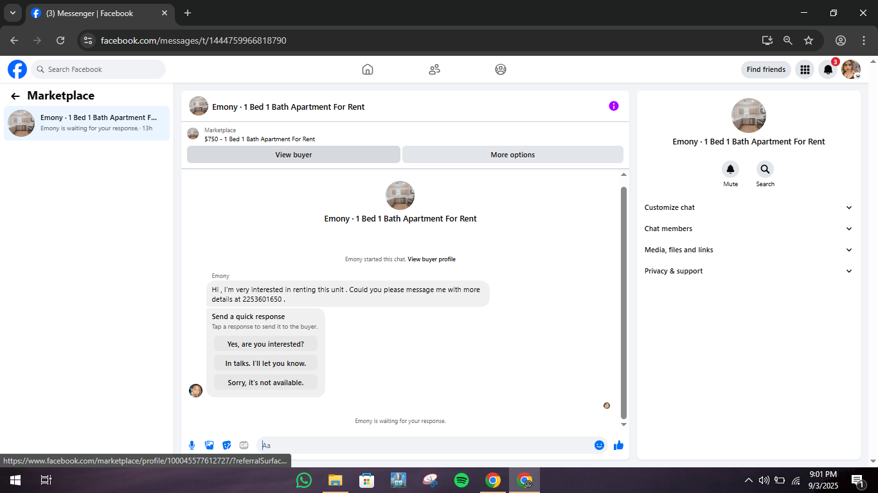Viewport: 878px width, 493px height.
Task: Open the Friends icon in the top navigation
Action: (435, 69)
